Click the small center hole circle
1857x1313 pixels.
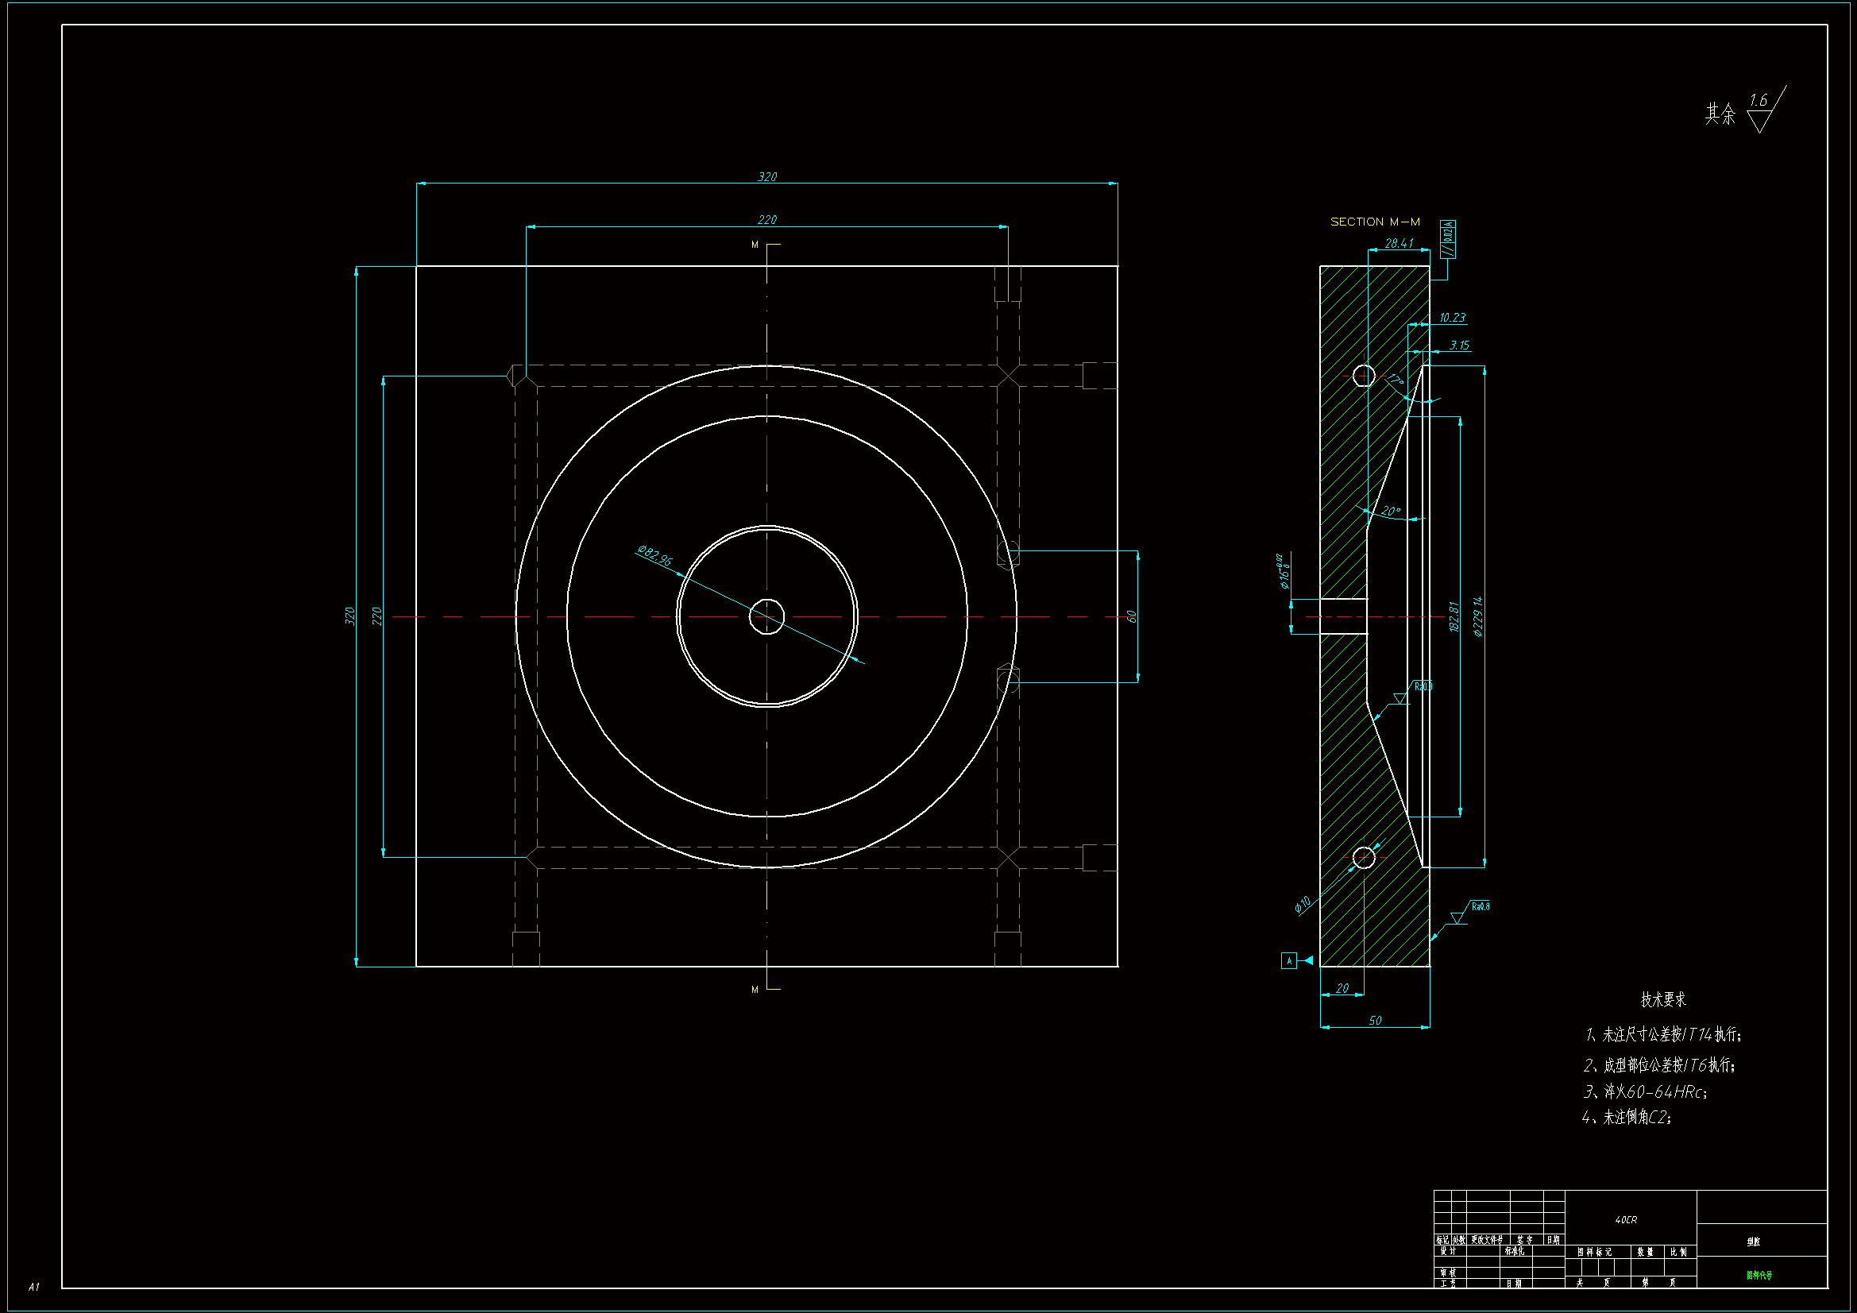coord(766,616)
